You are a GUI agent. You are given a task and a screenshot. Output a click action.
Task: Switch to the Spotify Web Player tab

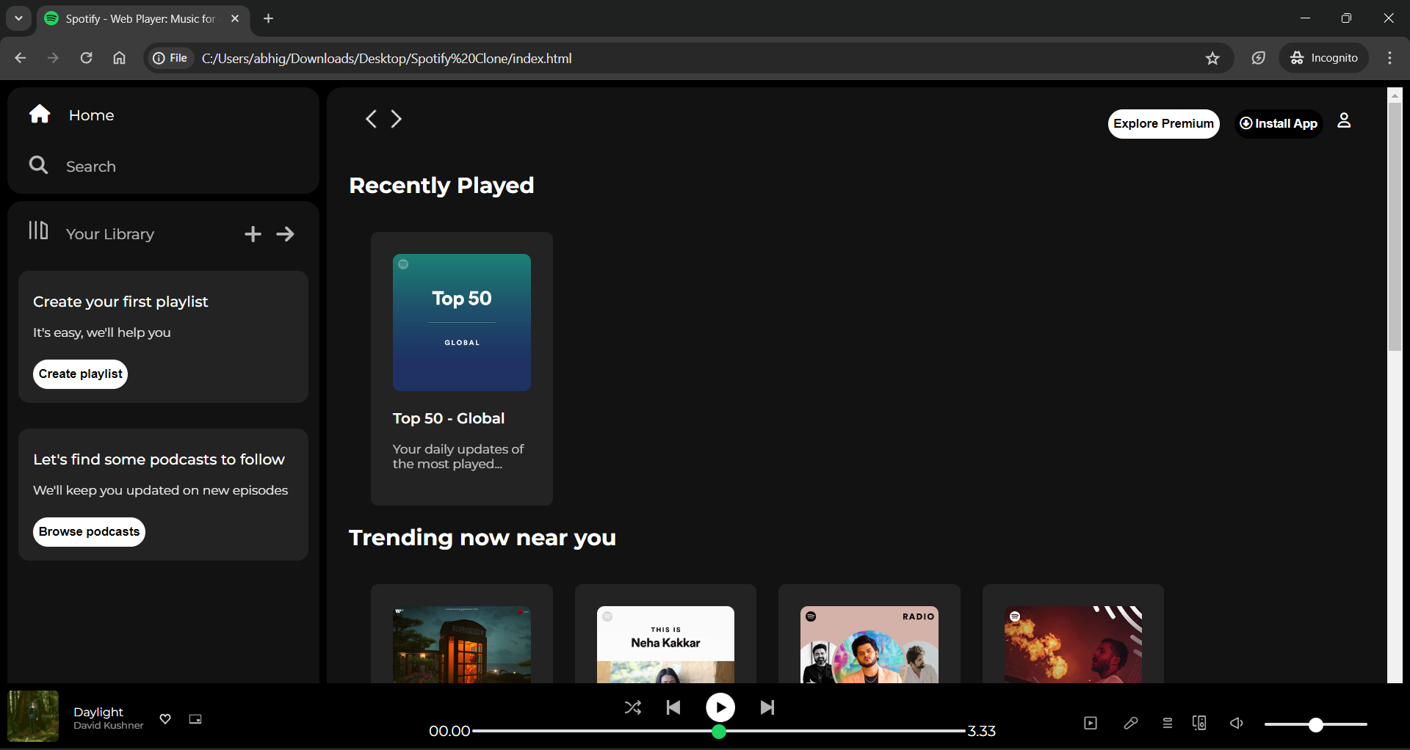tap(140, 19)
